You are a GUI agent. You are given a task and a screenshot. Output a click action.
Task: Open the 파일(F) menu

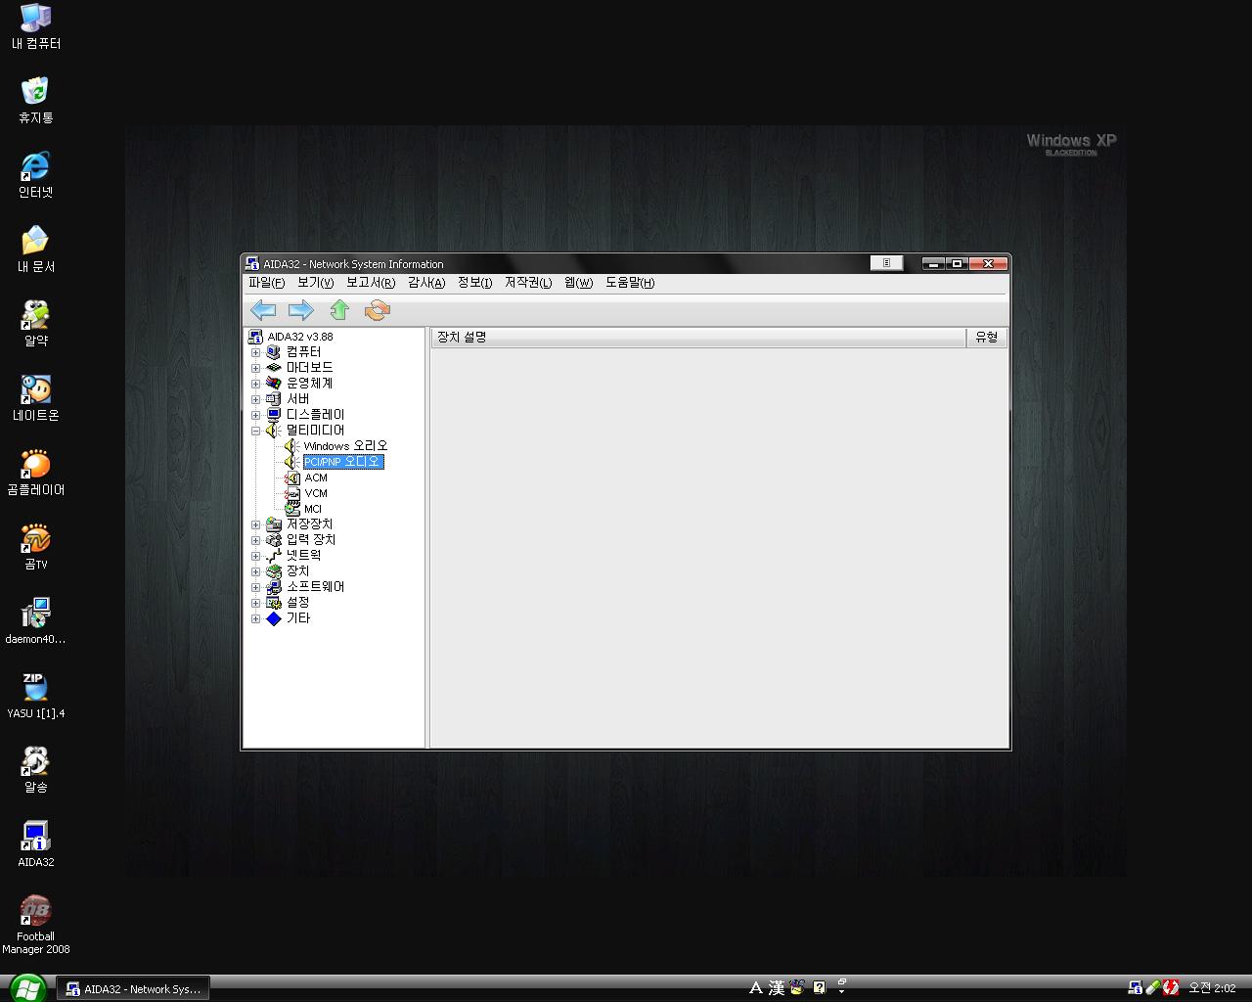[266, 283]
